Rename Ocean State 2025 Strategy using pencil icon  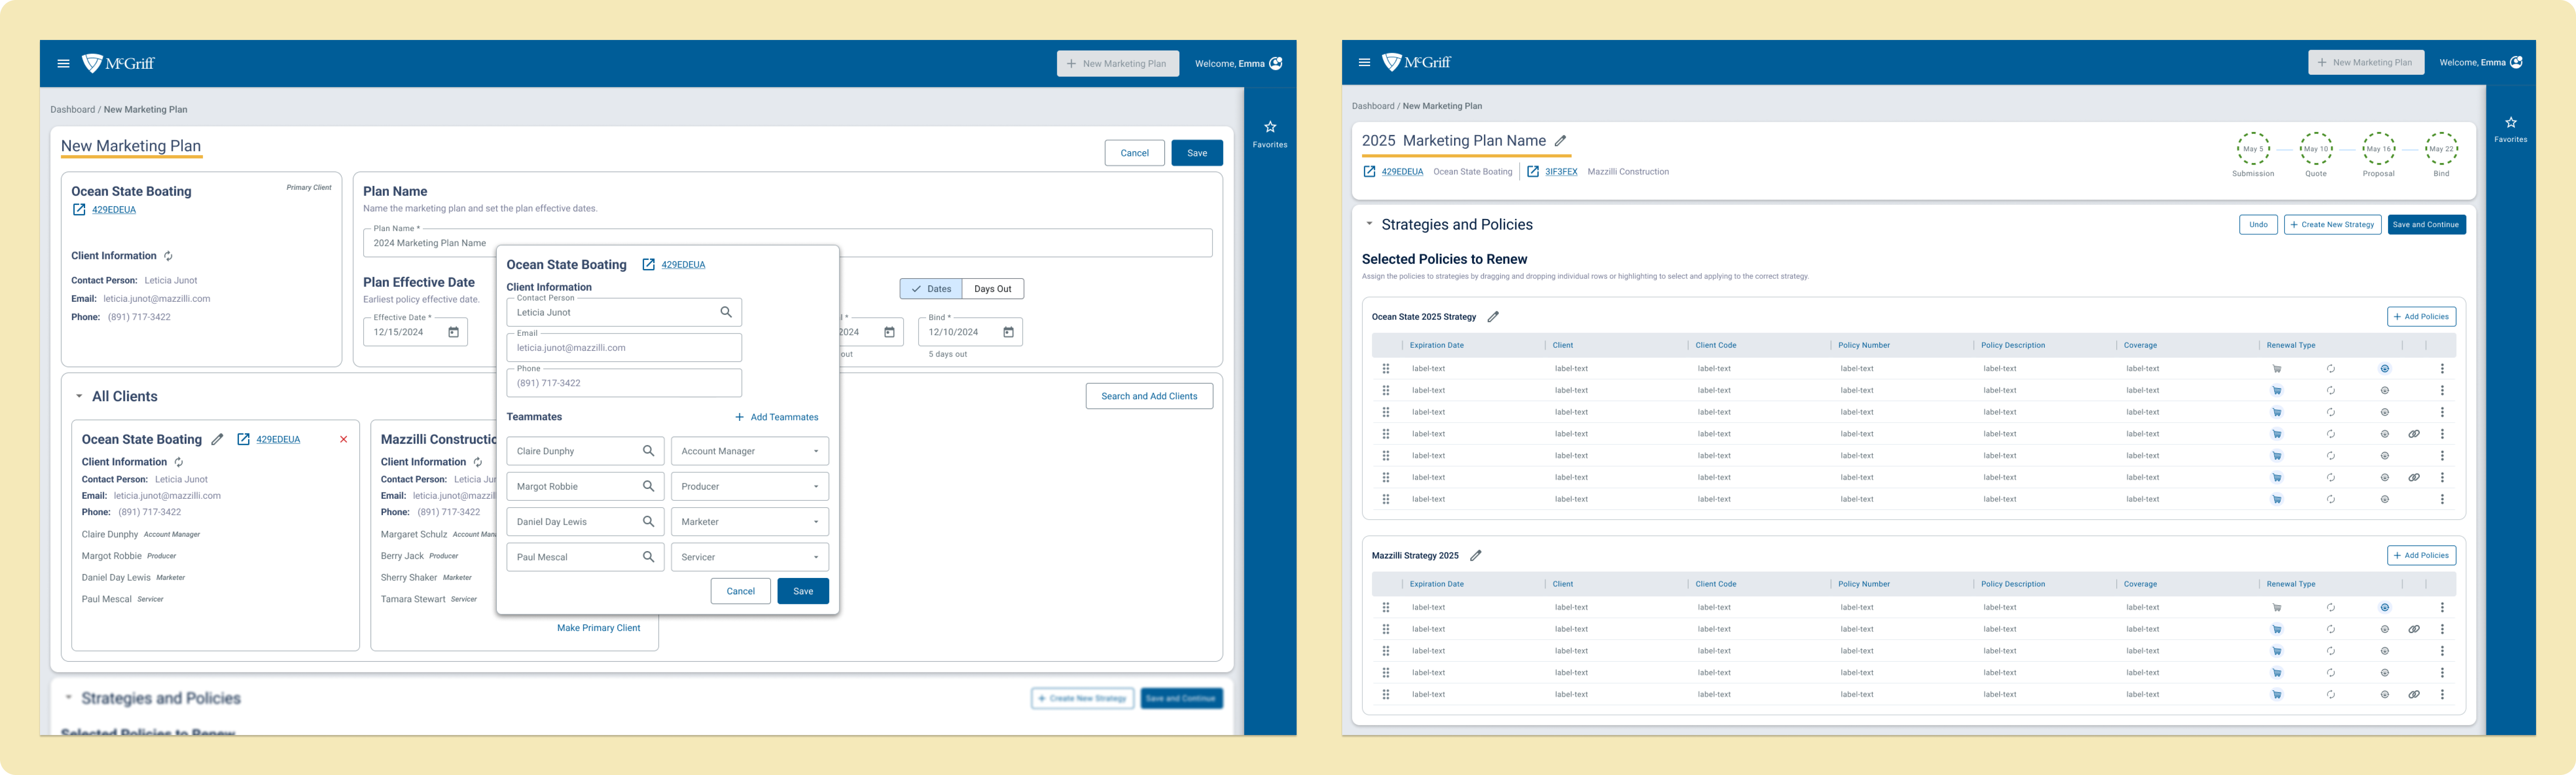click(x=1493, y=317)
